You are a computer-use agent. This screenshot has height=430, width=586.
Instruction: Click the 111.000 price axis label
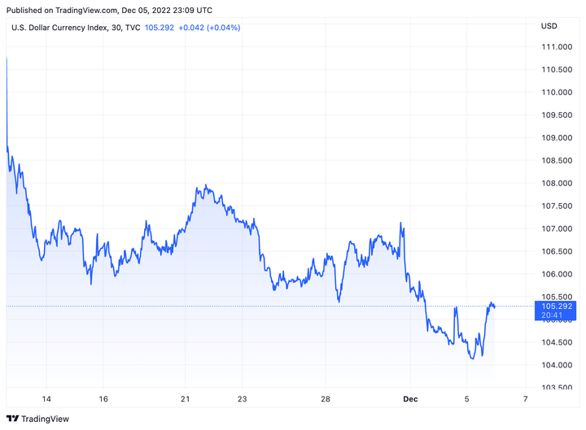[557, 46]
